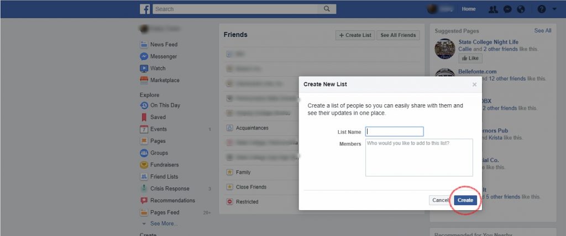The height and width of the screenshot is (236, 566).
Task: Open News Feed from the sidebar
Action: [164, 44]
